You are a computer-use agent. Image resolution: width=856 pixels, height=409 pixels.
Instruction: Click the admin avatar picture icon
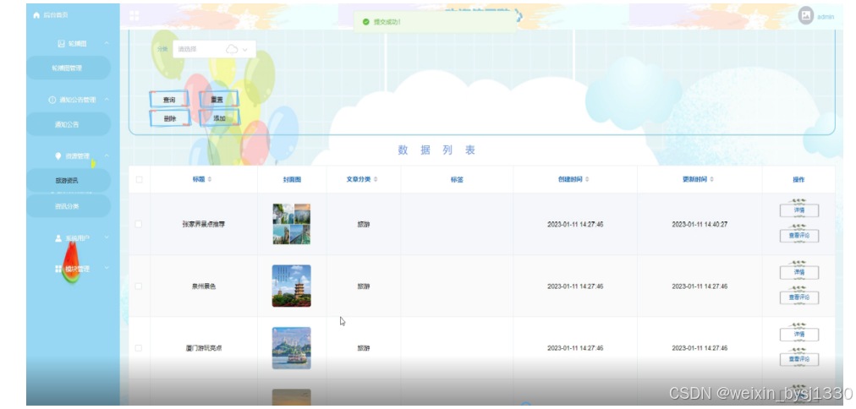coord(806,16)
